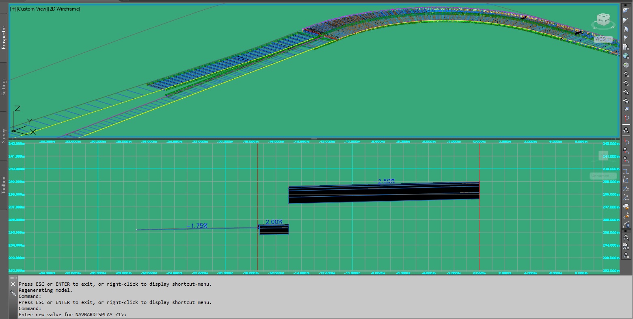Click the Zoom to Point magnifier icon
Image resolution: width=633 pixels, height=319 pixels.
(626, 101)
